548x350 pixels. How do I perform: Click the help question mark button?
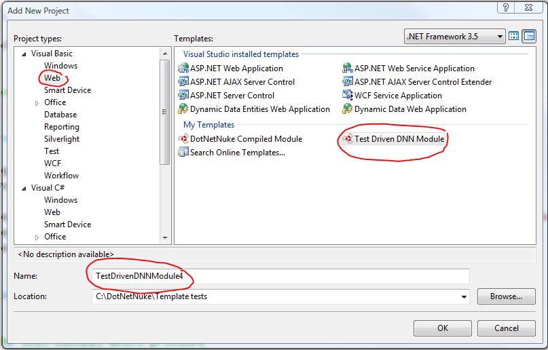tap(506, 7)
